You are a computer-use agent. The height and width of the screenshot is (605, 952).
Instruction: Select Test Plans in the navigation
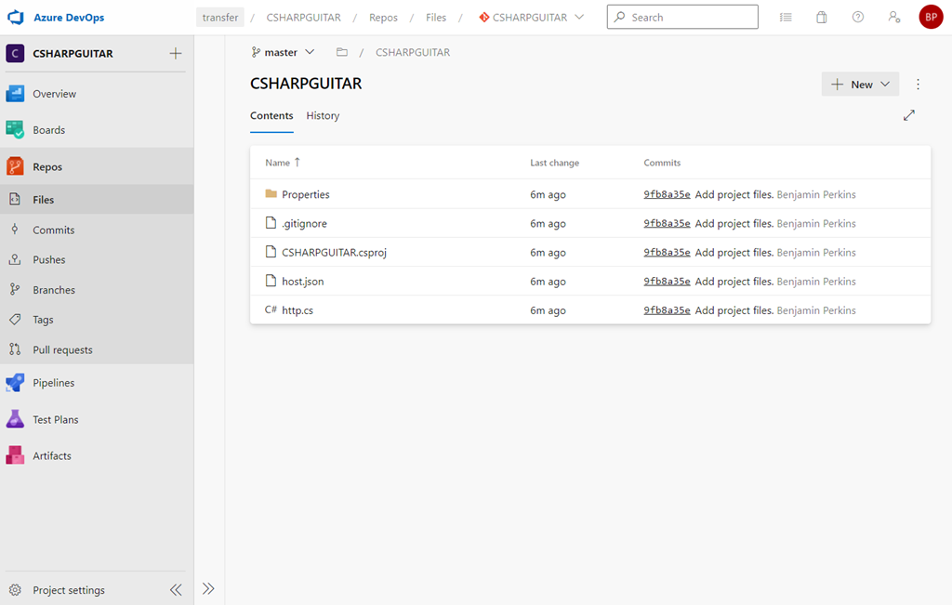point(56,419)
